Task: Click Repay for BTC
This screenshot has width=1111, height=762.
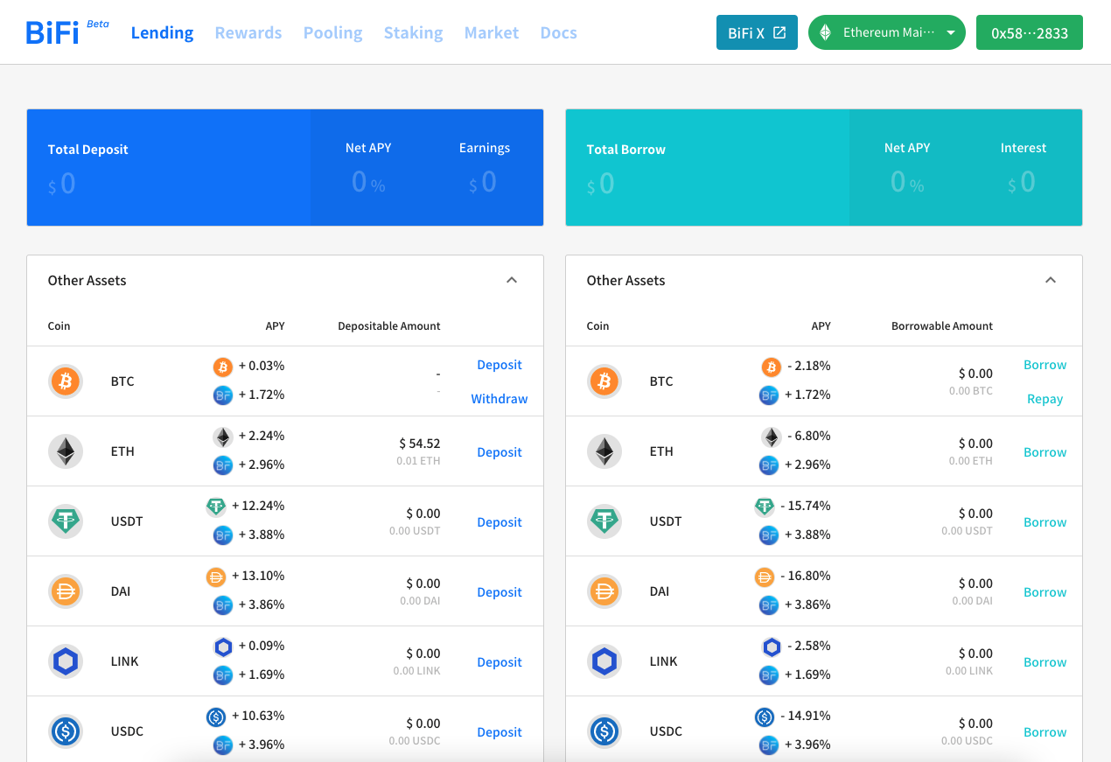Action: click(1045, 399)
